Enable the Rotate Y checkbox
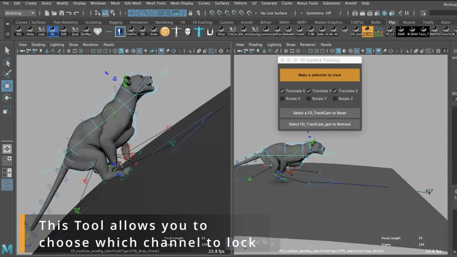The width and height of the screenshot is (457, 257). pos(309,99)
